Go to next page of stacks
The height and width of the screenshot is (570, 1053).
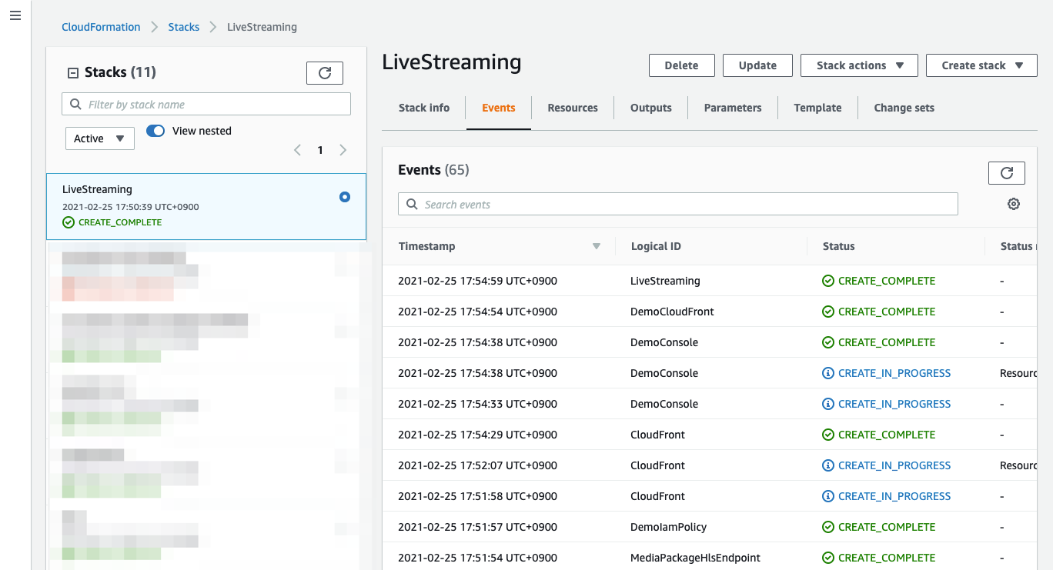click(x=343, y=150)
